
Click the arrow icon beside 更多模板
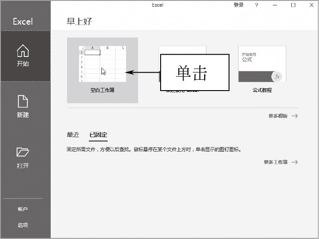(294, 116)
